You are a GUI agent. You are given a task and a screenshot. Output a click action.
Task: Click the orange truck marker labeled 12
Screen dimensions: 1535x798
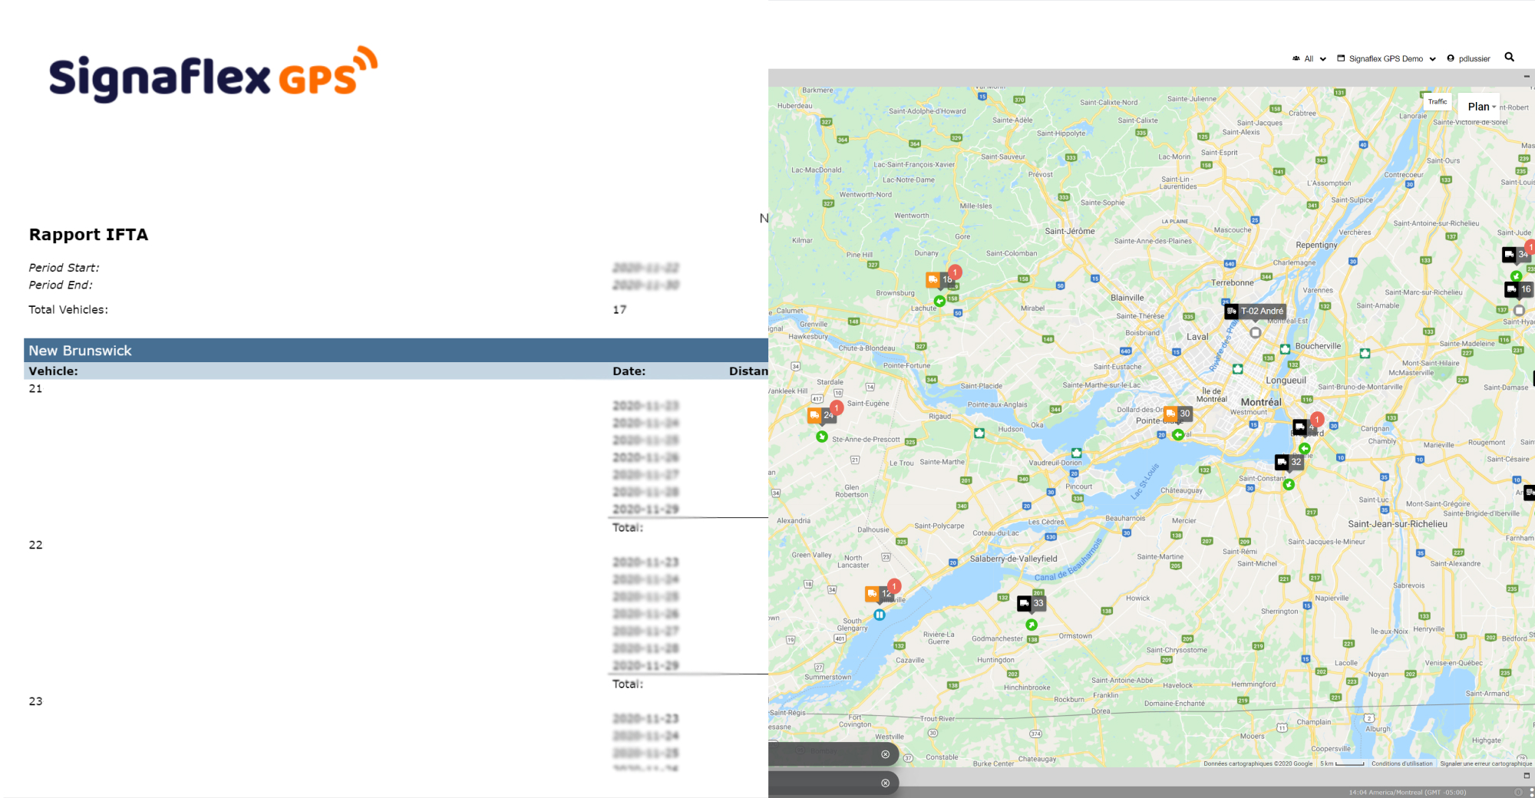[879, 594]
